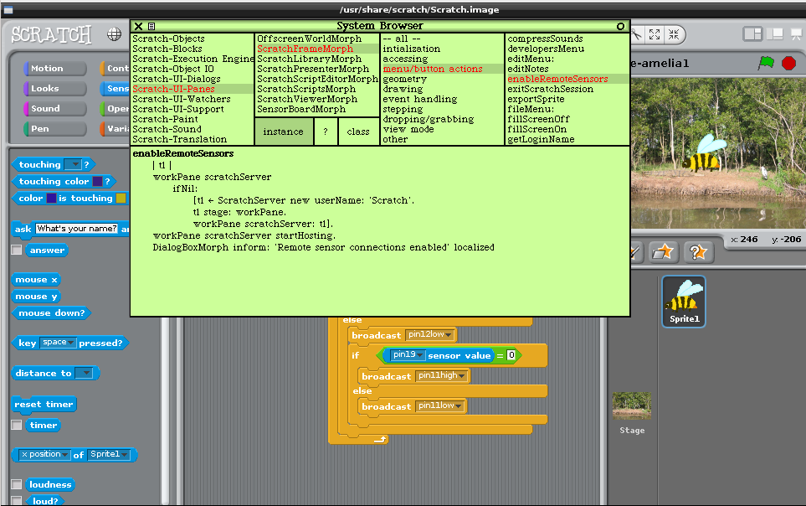The image size is (806, 506).
Task: Click the touching color swatch
Action: [x=97, y=181]
